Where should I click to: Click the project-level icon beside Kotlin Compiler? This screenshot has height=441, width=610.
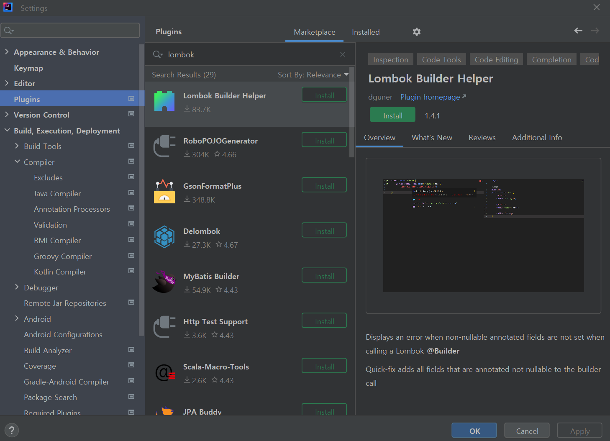point(131,271)
